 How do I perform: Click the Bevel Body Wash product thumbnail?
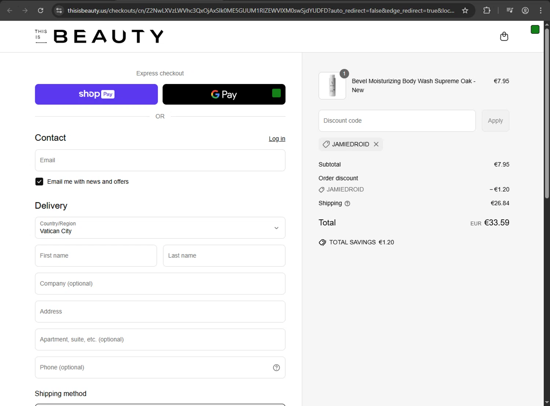(332, 85)
